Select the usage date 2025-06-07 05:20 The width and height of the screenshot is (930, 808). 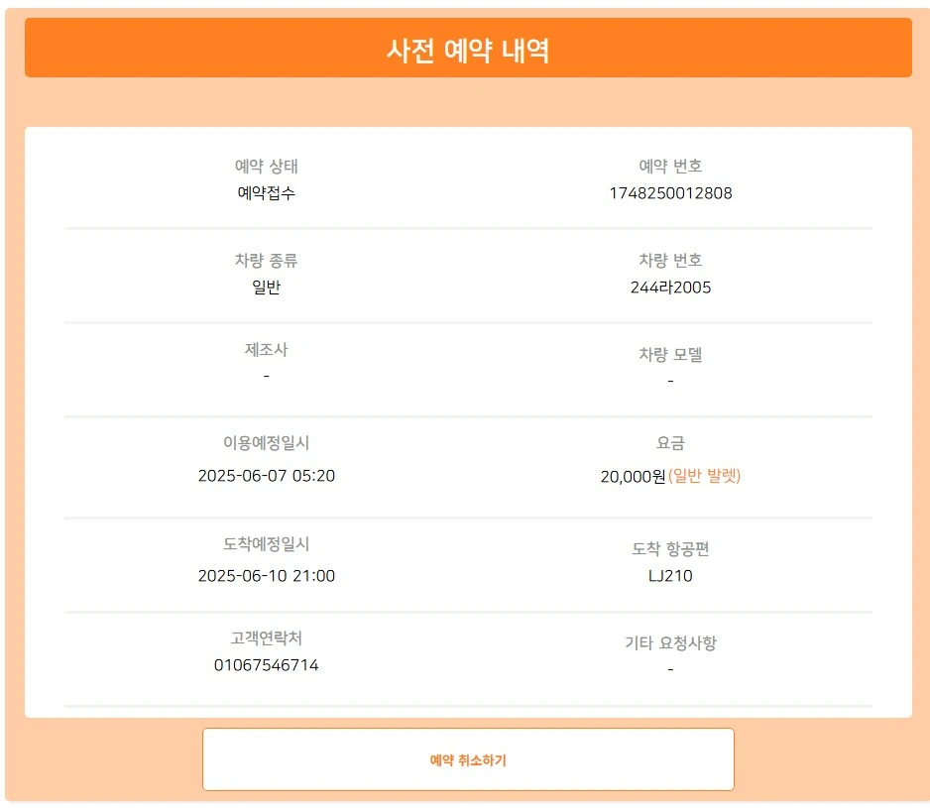(265, 476)
